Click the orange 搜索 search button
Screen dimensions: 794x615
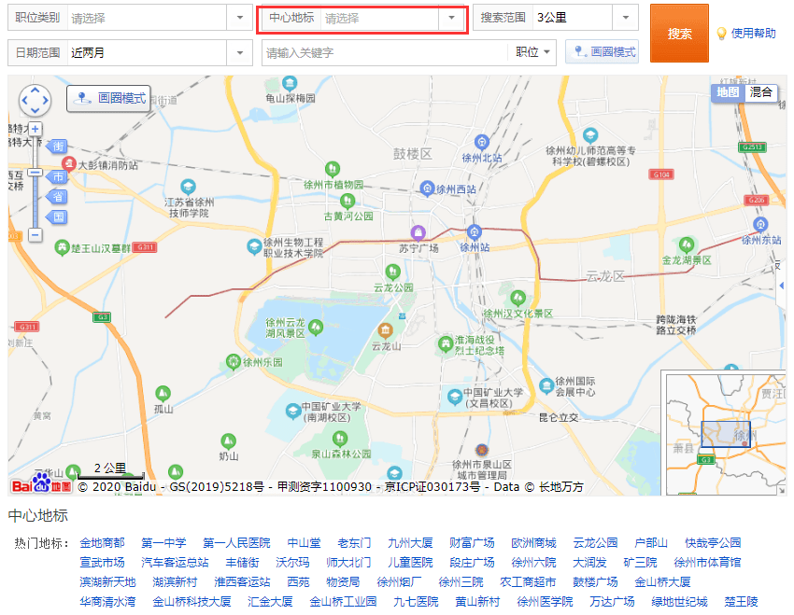click(x=679, y=34)
